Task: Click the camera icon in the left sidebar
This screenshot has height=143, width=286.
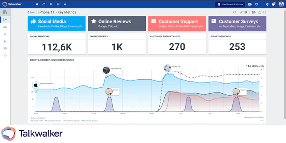Action: (x=5, y=48)
